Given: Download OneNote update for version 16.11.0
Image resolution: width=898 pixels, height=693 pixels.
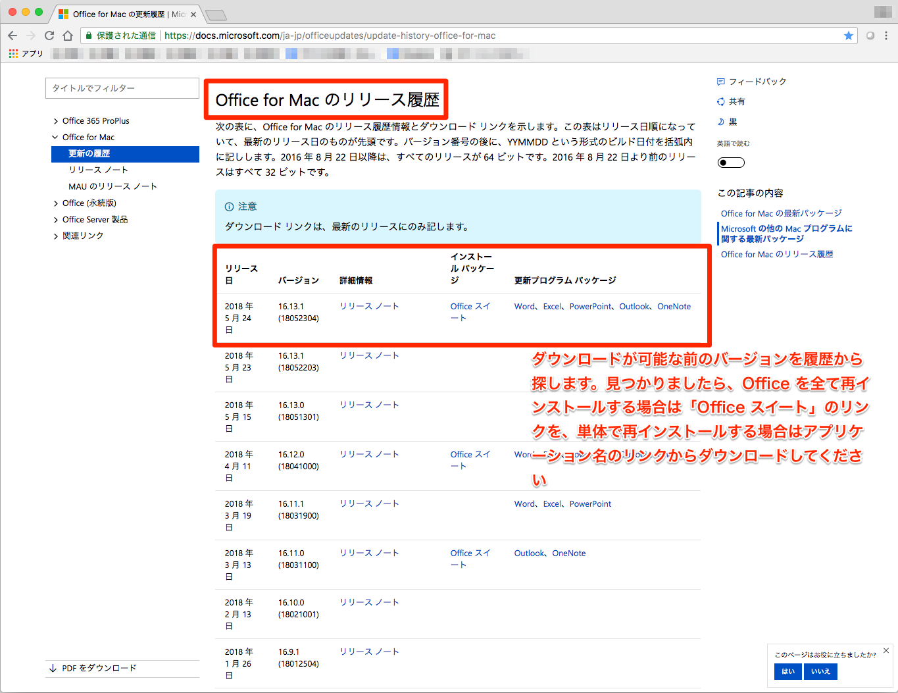Looking at the screenshot, I should pos(569,553).
